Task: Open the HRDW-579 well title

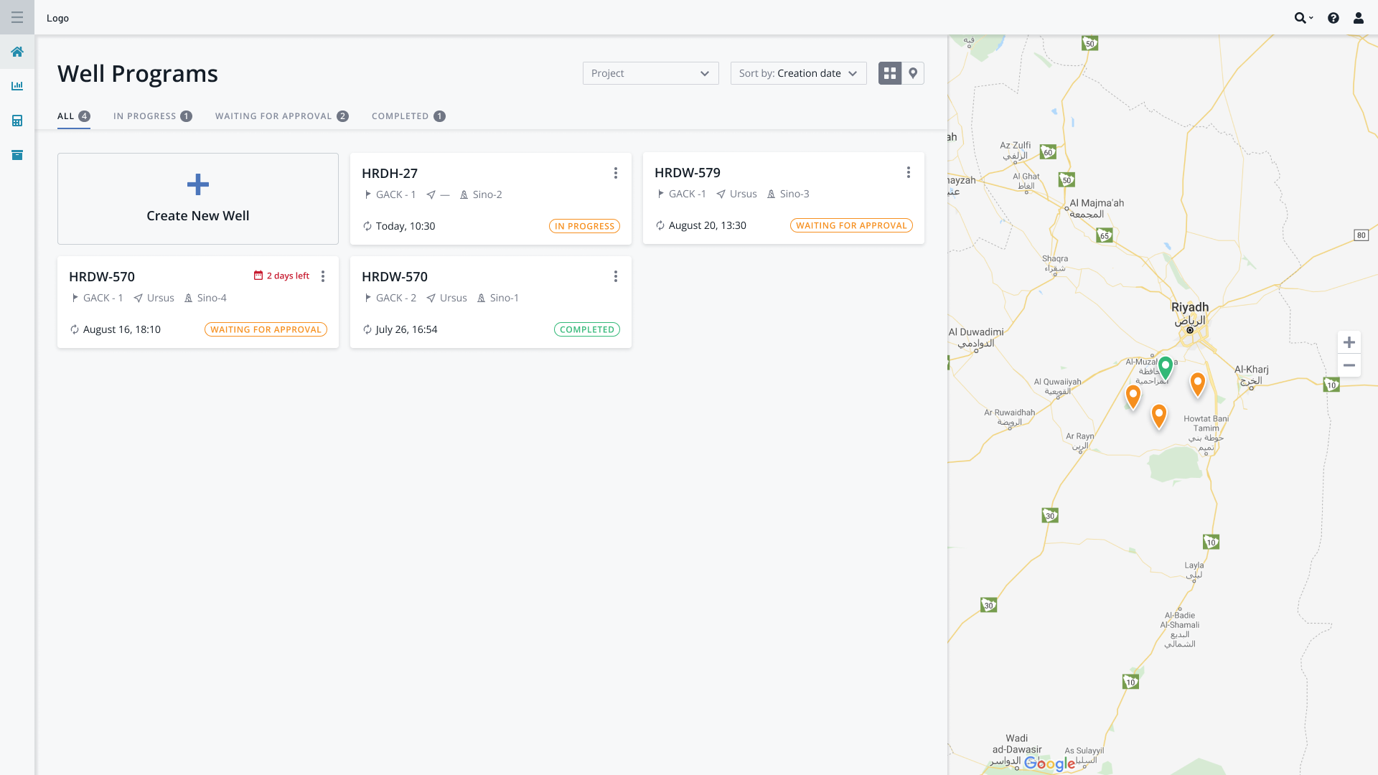Action: click(x=688, y=172)
